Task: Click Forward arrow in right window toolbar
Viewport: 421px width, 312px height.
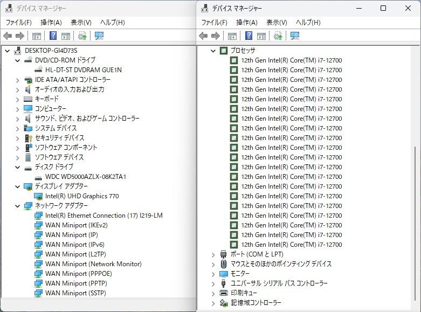Action: pos(216,36)
